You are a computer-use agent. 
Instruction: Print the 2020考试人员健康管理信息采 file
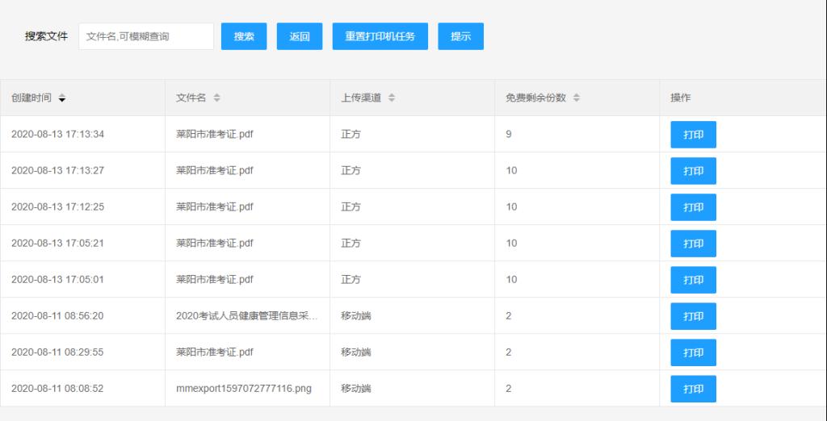pyautogui.click(x=693, y=316)
